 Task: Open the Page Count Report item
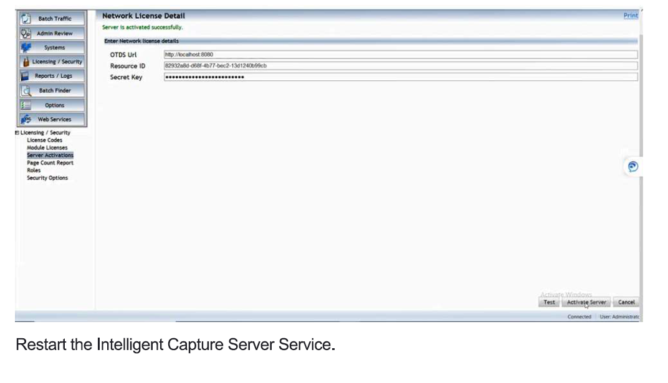50,163
